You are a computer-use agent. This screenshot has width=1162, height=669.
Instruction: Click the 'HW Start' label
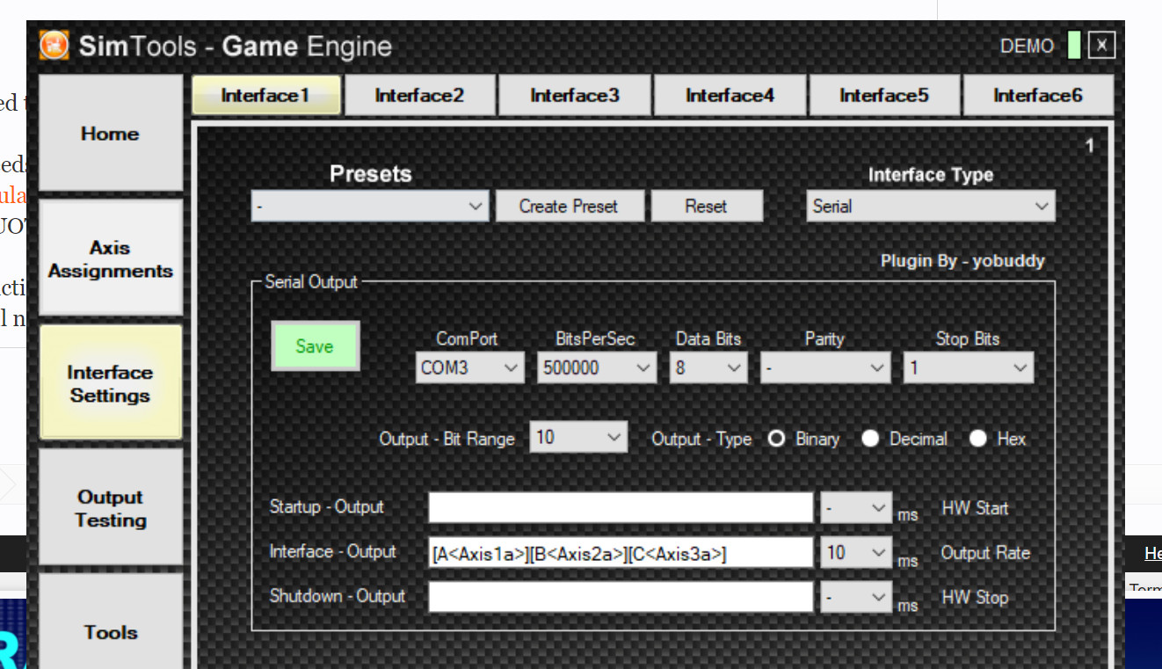(x=975, y=507)
